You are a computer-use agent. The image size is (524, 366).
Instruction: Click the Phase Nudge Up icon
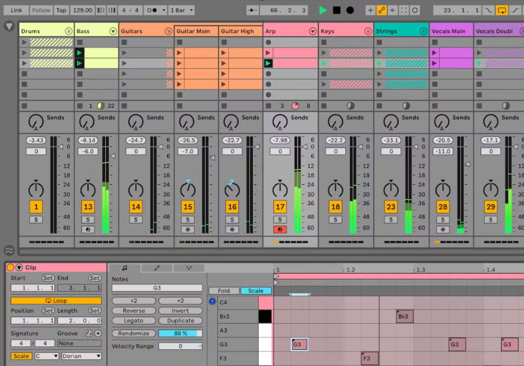coord(112,11)
